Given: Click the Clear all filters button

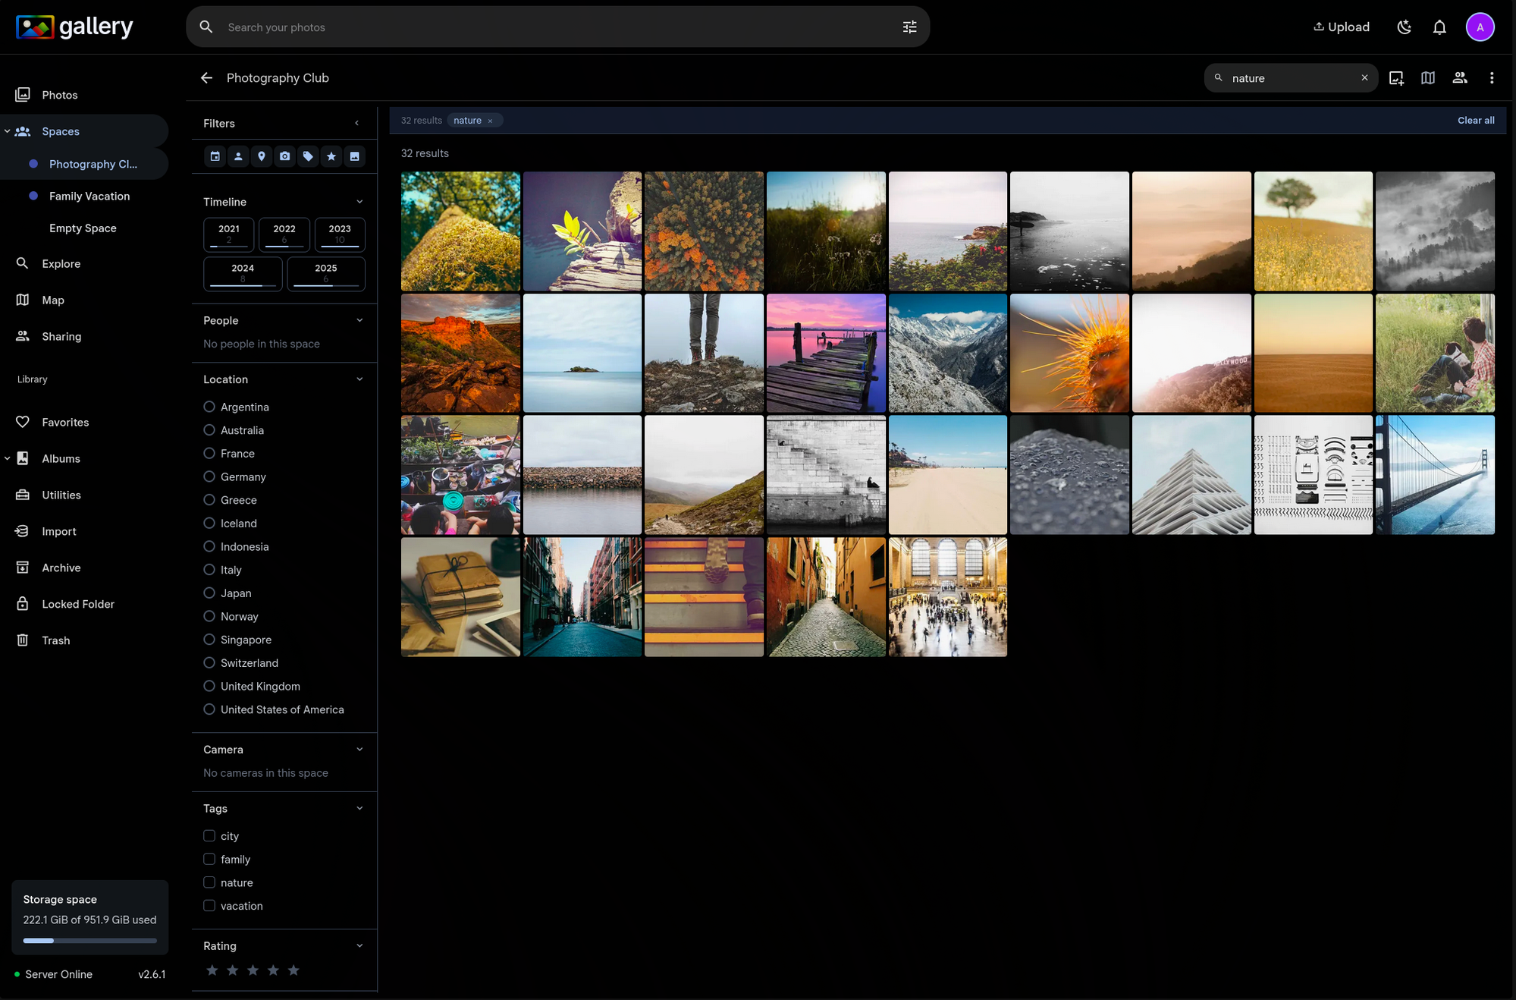Looking at the screenshot, I should coord(1475,120).
